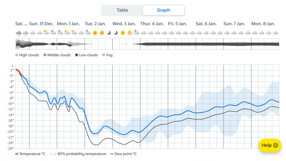Image resolution: width=286 pixels, height=161 pixels.
Task: Click the lifebuoy icon in Help button
Action: [275, 145]
